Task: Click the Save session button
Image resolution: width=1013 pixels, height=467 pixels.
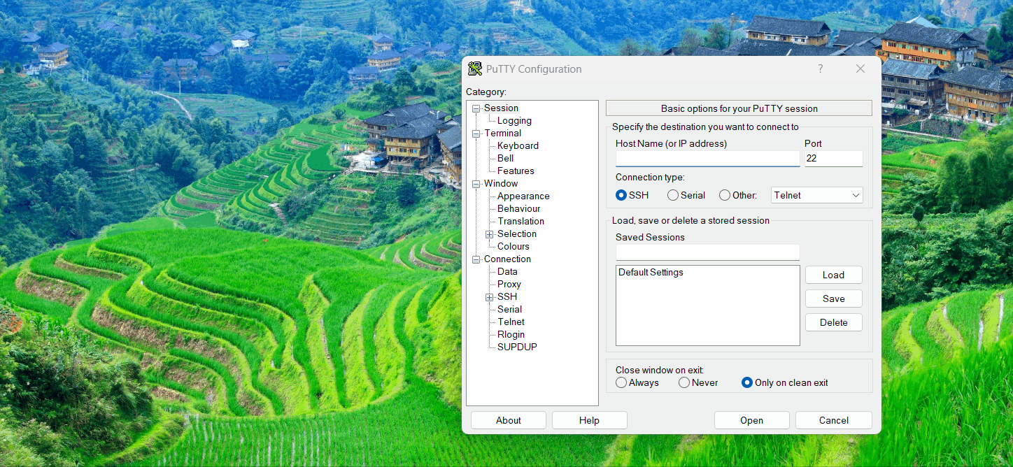Action: pos(833,299)
